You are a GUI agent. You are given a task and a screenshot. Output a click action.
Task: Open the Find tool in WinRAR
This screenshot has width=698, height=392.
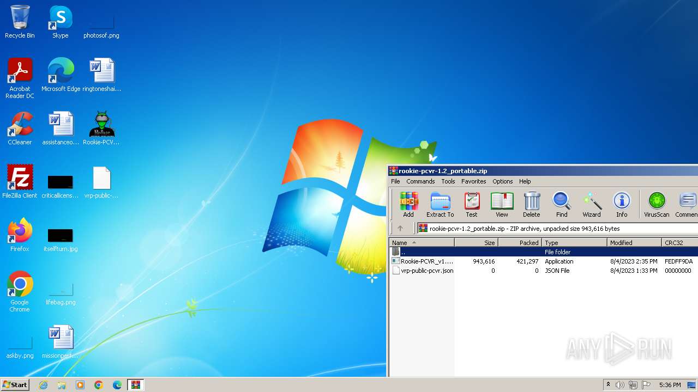(562, 204)
